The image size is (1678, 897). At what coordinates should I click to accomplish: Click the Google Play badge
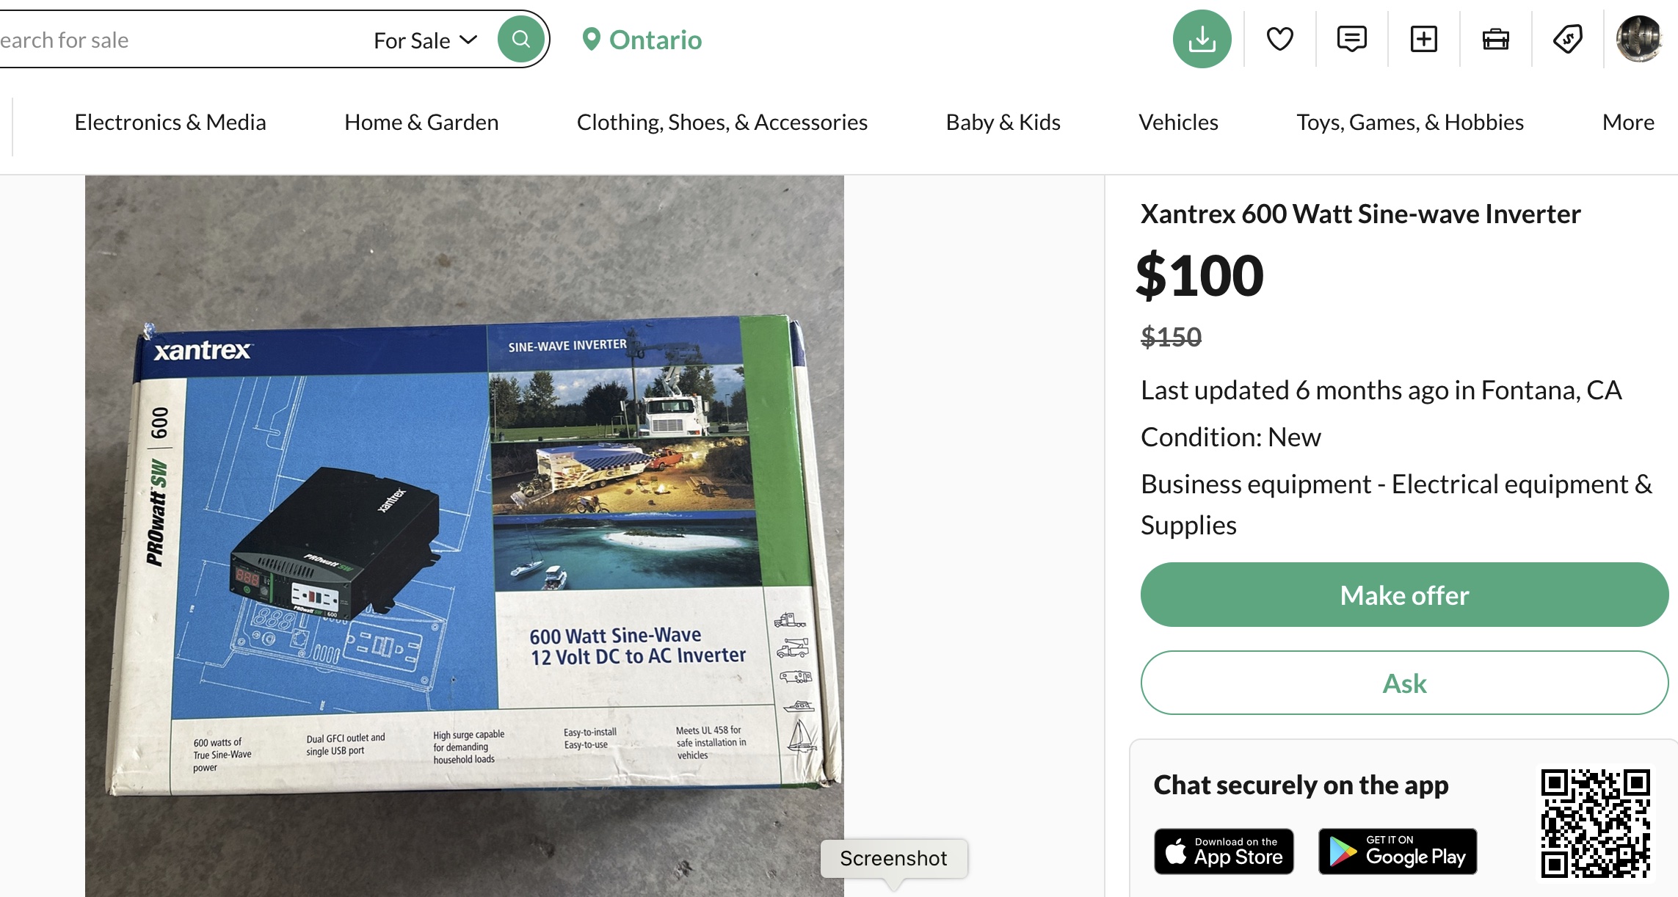click(x=1397, y=851)
